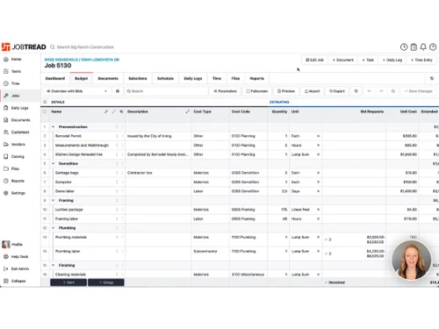
Task: Switch to the Schedule tab
Action: [165, 78]
